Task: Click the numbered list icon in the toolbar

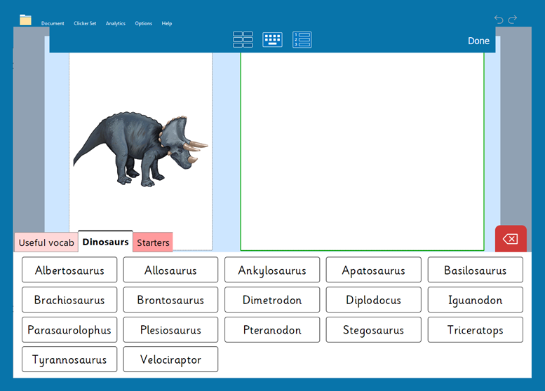Action: (302, 40)
